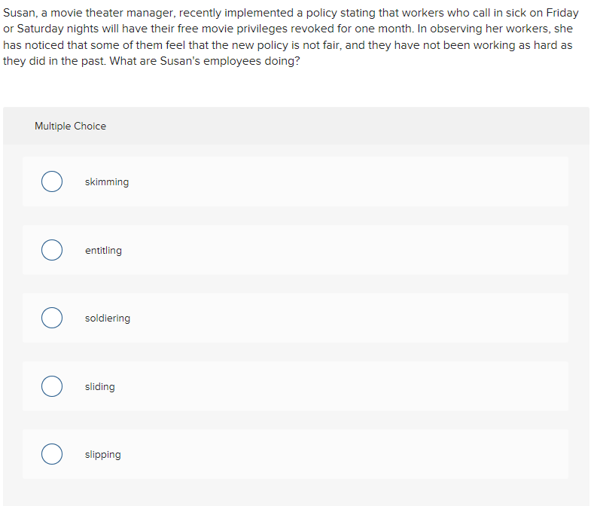This screenshot has height=506, width=594.
Task: Mark the soldiering radio button
Action: click(x=52, y=319)
